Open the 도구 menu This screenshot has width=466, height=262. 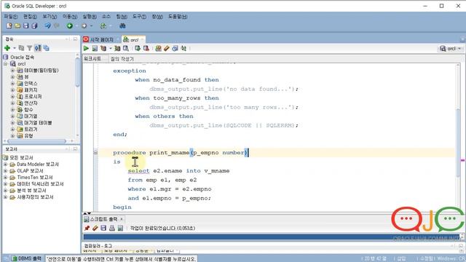pos(139,17)
